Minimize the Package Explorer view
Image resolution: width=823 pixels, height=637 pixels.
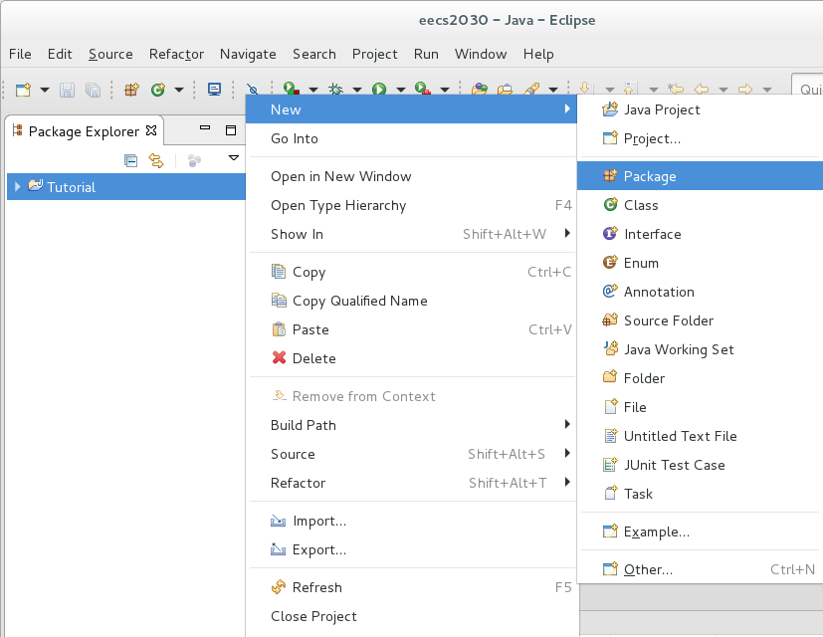point(205,127)
